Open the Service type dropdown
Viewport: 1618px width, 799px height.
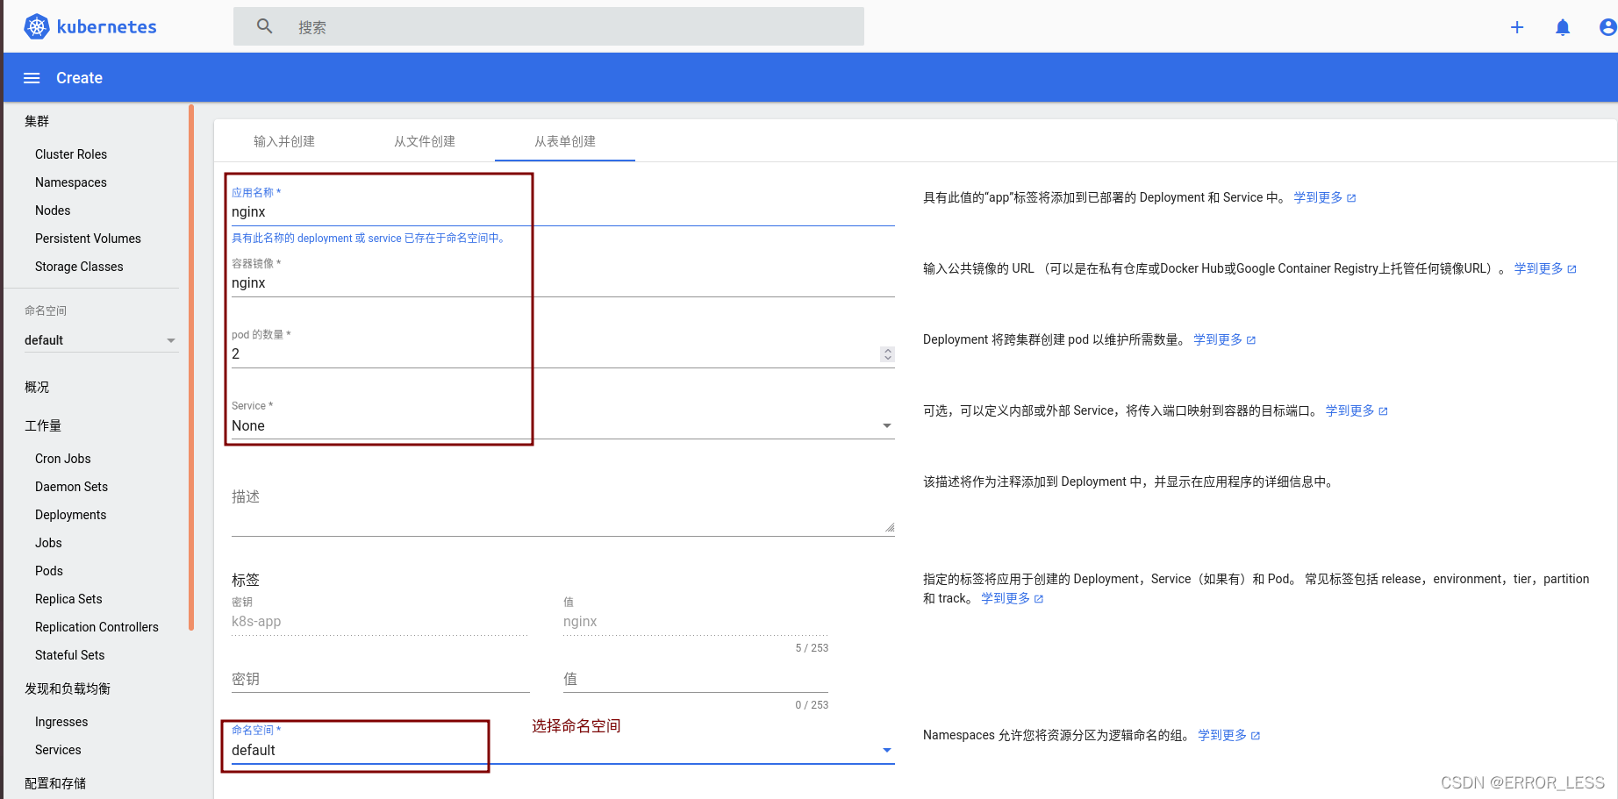pos(563,425)
